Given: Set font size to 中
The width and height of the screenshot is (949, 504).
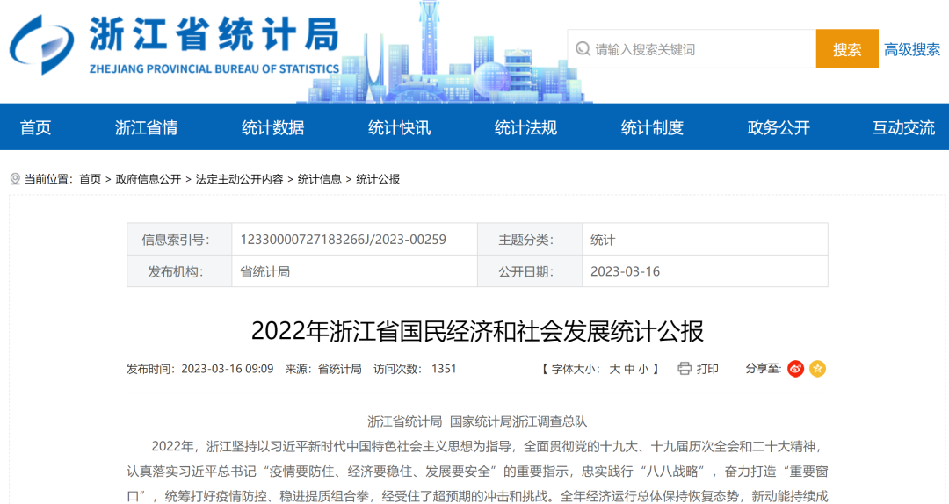Looking at the screenshot, I should coord(629,369).
